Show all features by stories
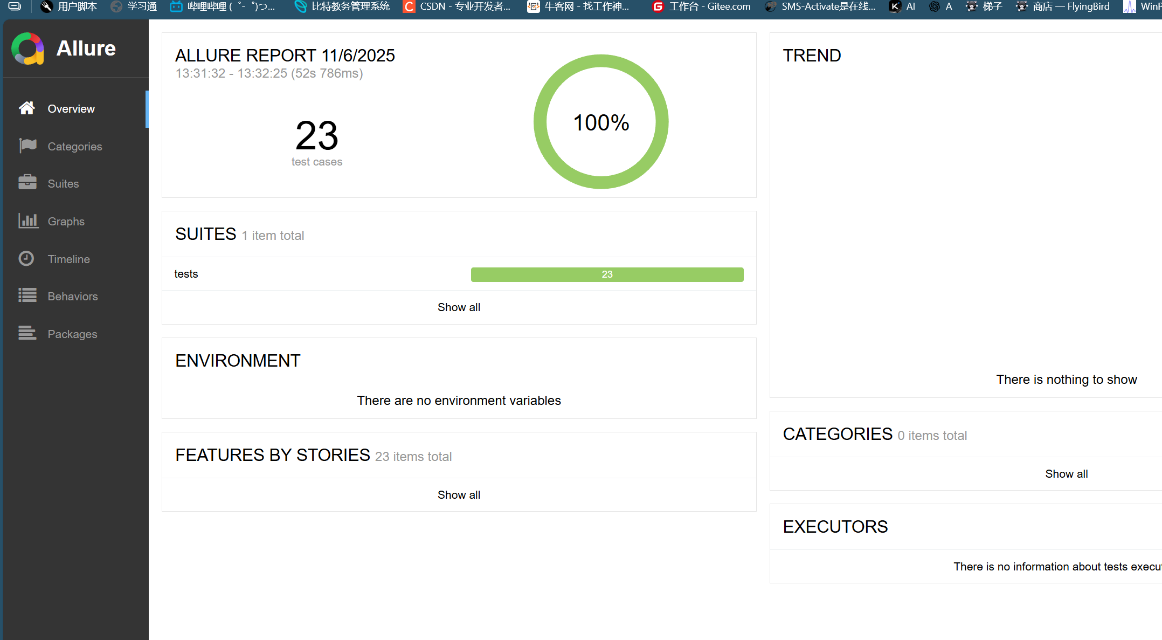The width and height of the screenshot is (1162, 640). [x=459, y=495]
